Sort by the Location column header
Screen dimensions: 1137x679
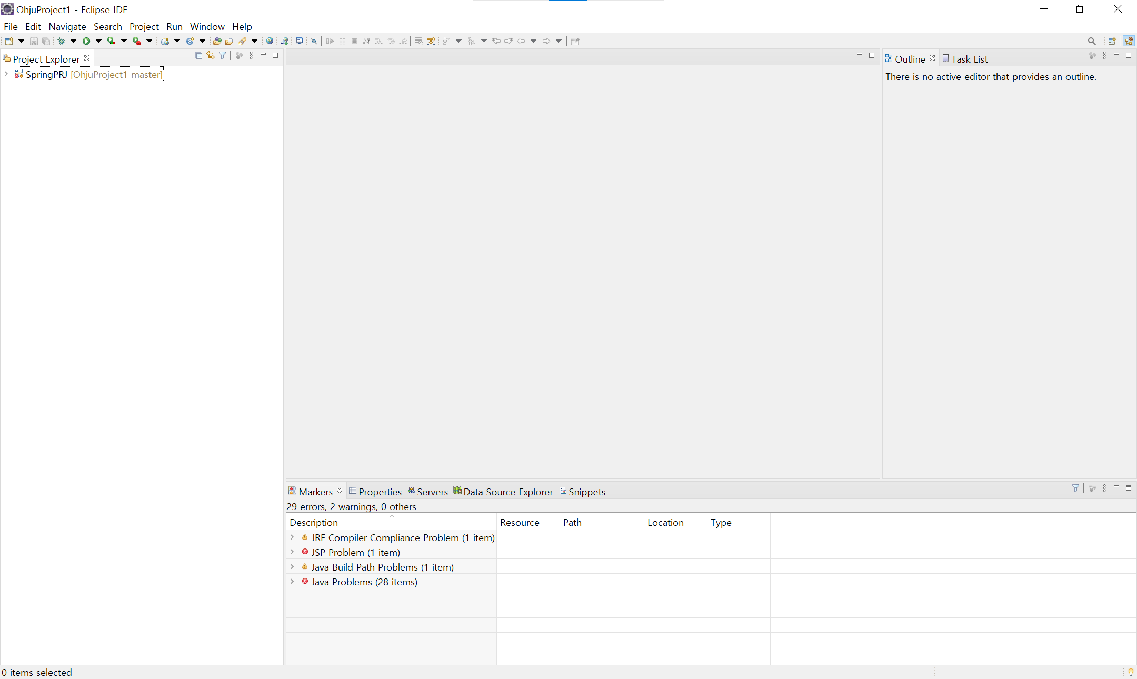coord(675,522)
